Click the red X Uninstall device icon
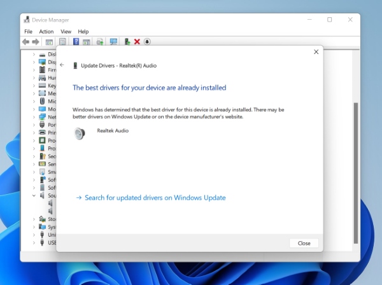Viewport: 382px width, 285px height. click(137, 42)
